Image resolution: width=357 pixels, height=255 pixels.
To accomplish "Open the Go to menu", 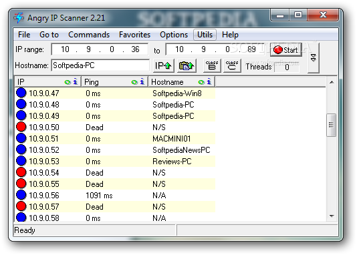I will pos(49,35).
